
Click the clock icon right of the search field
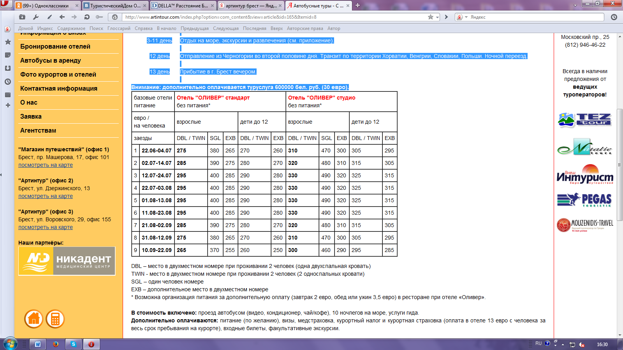[614, 17]
